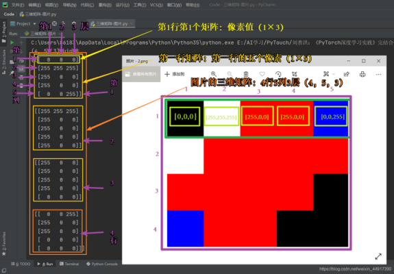
Task: Click the zoom in magnifier in Photos toolbar
Action: coord(214,74)
